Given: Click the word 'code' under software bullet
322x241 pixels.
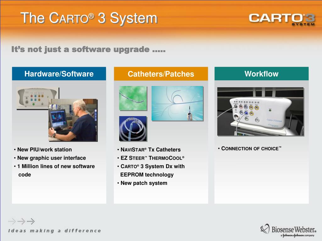Looking at the screenshot, I should click(x=25, y=175).
